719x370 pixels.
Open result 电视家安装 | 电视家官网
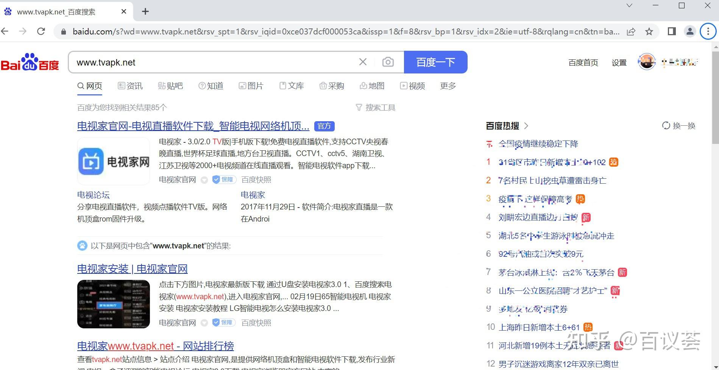pyautogui.click(x=132, y=269)
